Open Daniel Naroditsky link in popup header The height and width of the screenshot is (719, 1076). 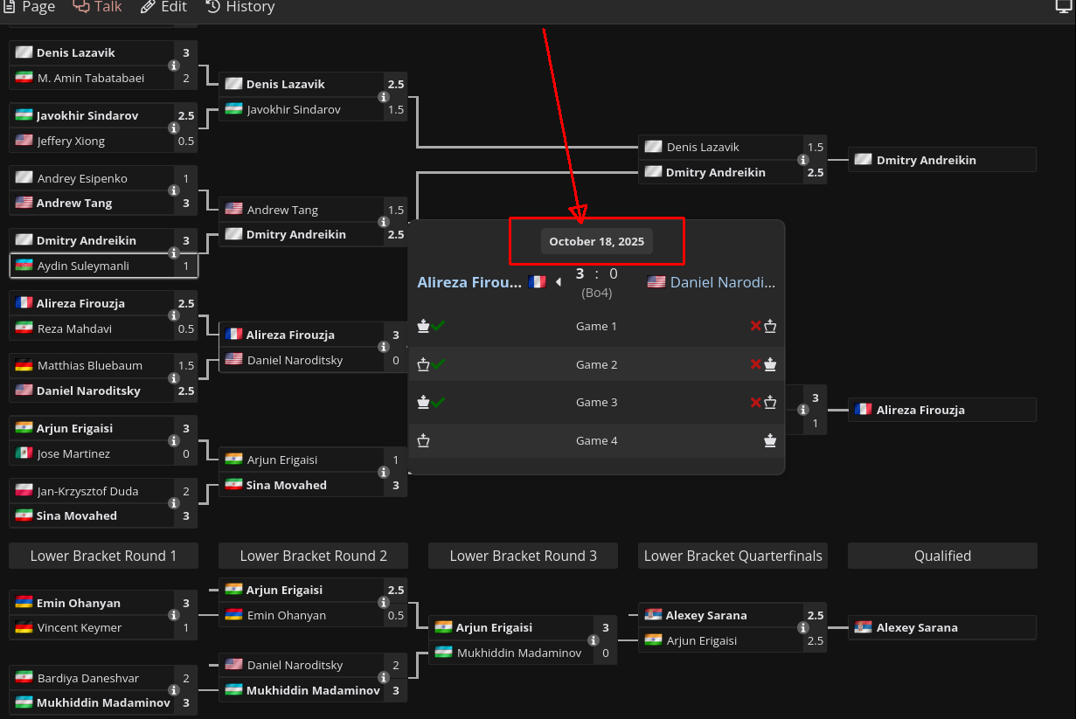pos(723,282)
